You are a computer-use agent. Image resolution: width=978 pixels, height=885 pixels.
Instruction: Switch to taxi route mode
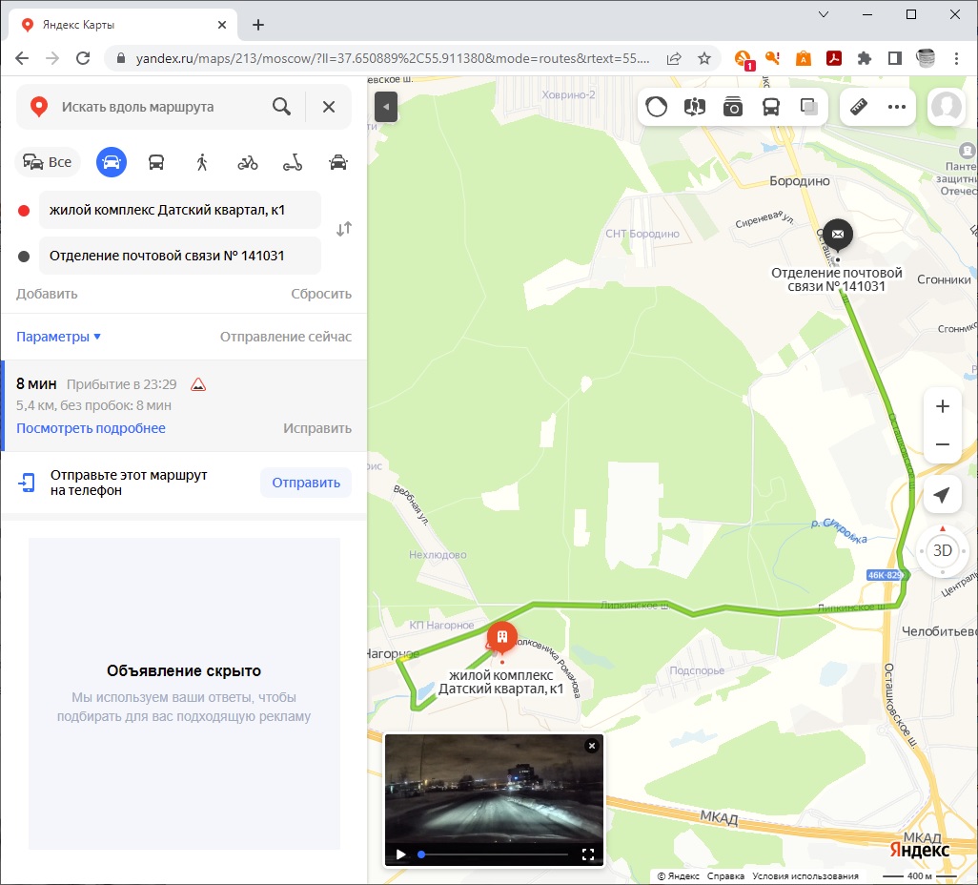[338, 163]
